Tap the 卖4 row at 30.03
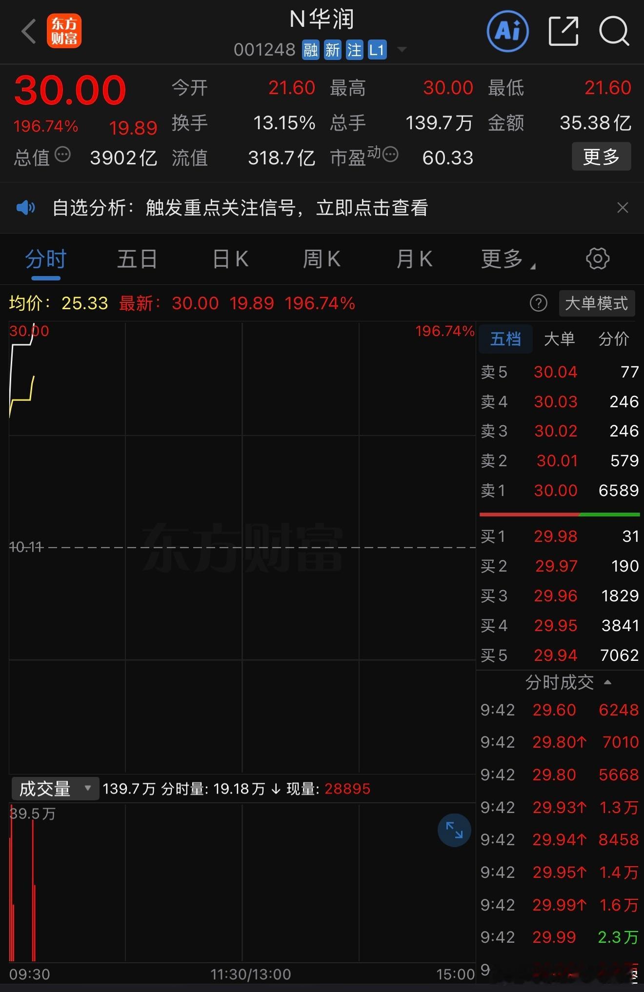The height and width of the screenshot is (992, 644). coord(559,402)
